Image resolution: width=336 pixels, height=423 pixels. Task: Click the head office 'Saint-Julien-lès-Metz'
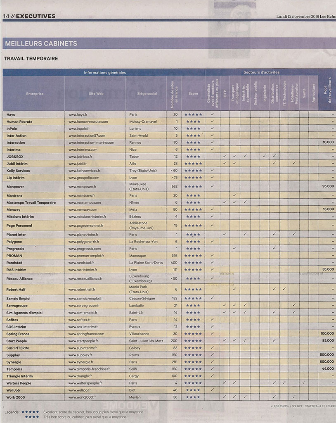point(146,341)
